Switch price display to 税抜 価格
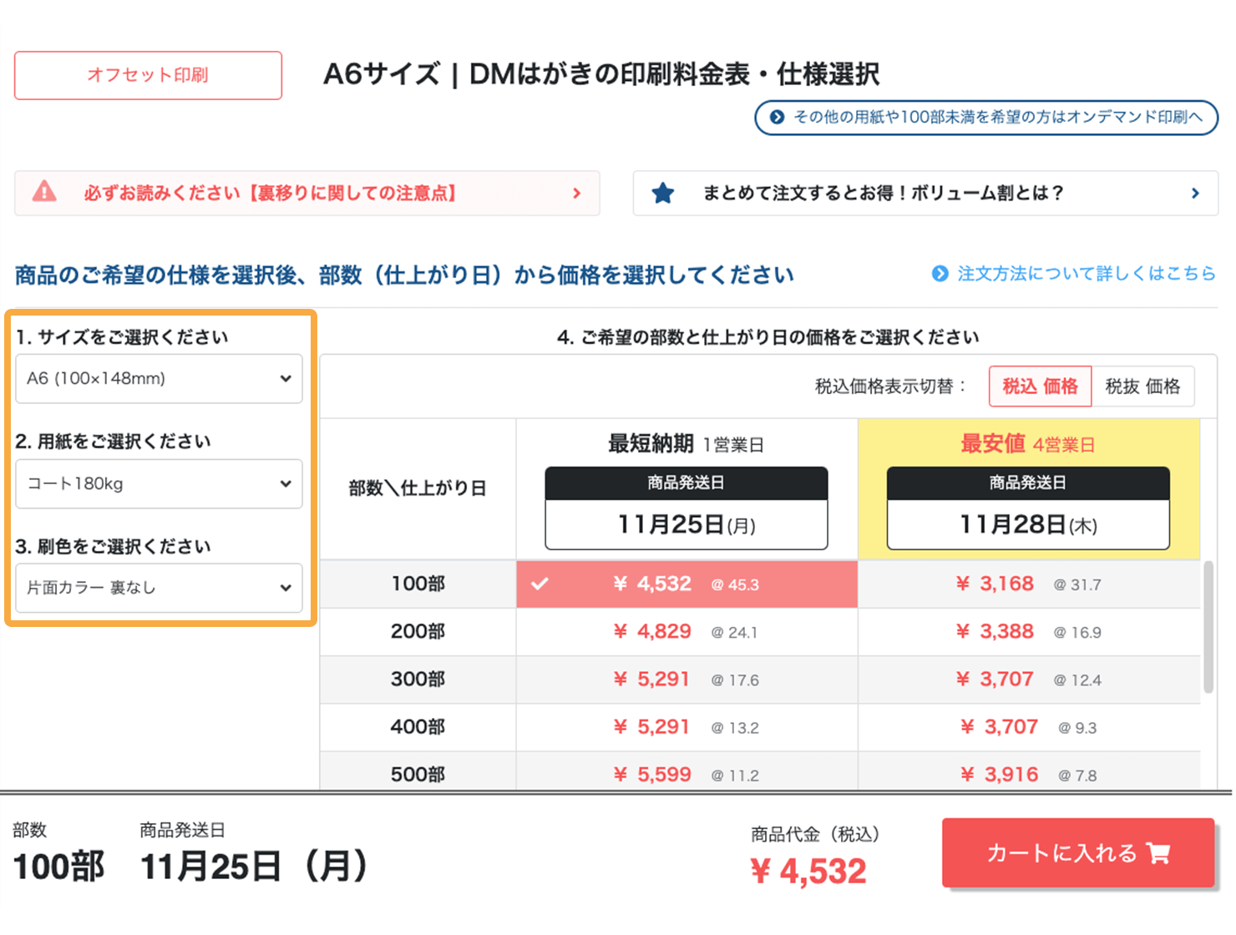This screenshot has height=935, width=1236. [x=1143, y=386]
